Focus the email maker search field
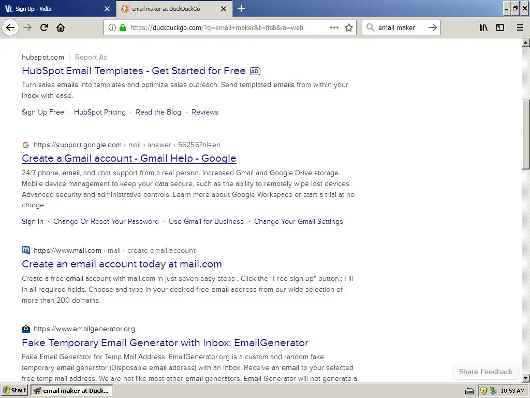Viewport: 530px width, 398px height. 401,28
